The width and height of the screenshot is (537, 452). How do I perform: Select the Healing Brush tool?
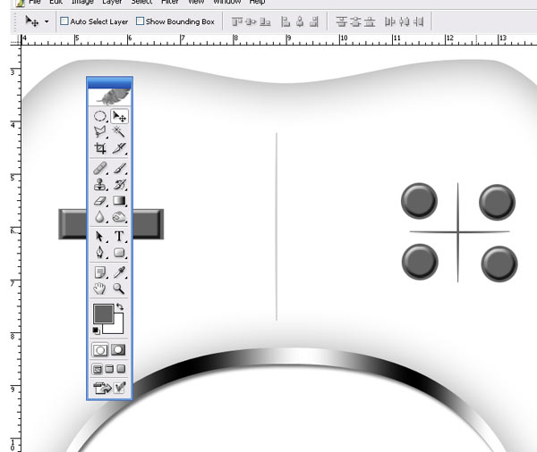tap(100, 168)
